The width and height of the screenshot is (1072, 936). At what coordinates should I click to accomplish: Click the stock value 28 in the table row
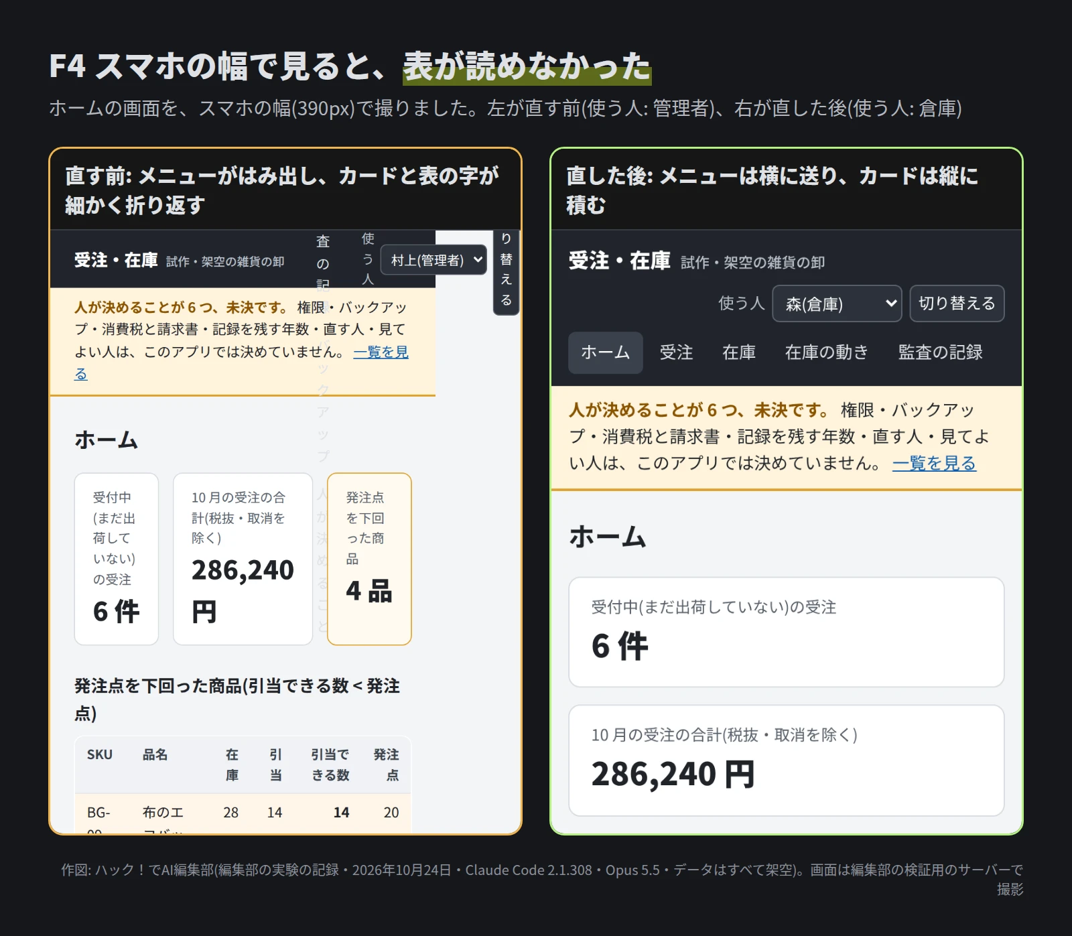[230, 813]
